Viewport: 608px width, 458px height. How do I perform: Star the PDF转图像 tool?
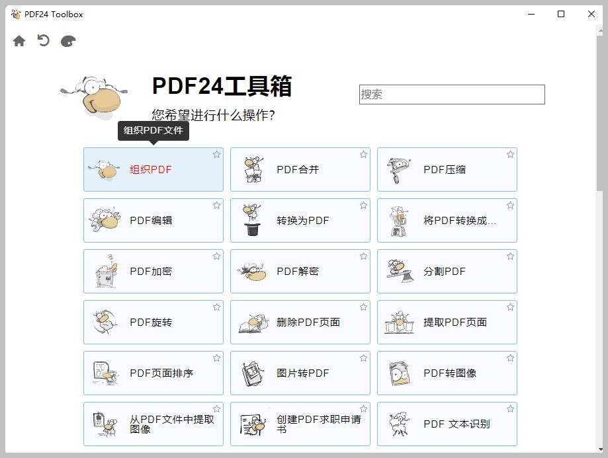pyautogui.click(x=510, y=358)
